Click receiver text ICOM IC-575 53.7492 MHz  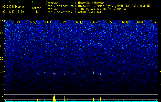coord(103,9)
